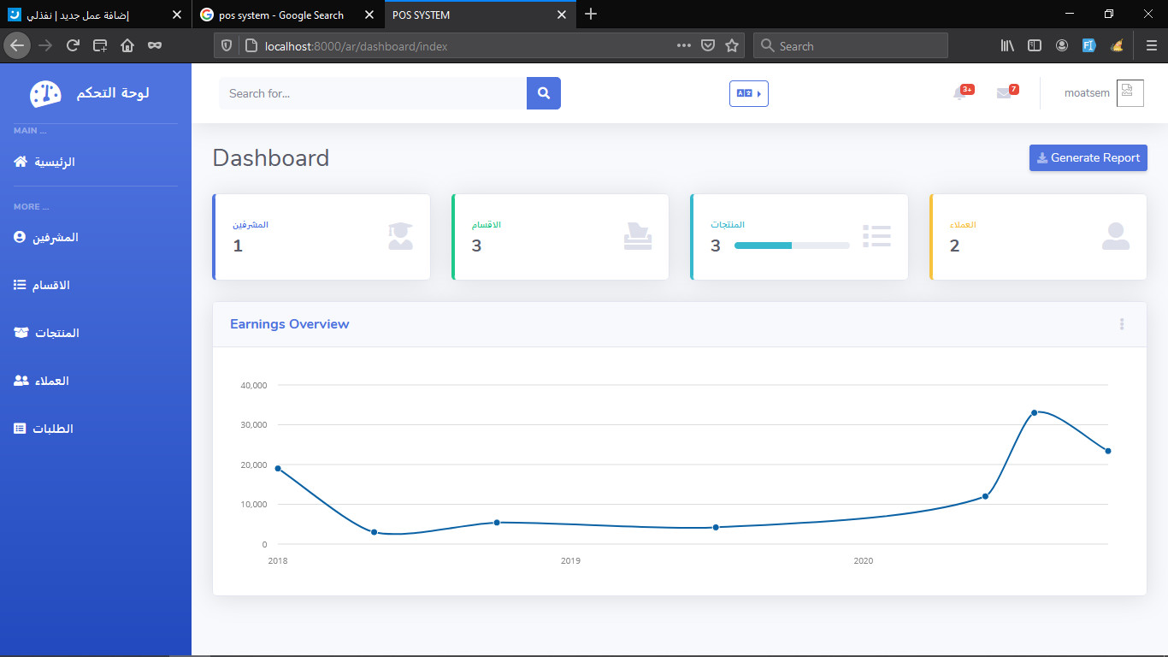Open the library bookshelf icon
This screenshot has width=1168, height=657.
click(x=1007, y=45)
